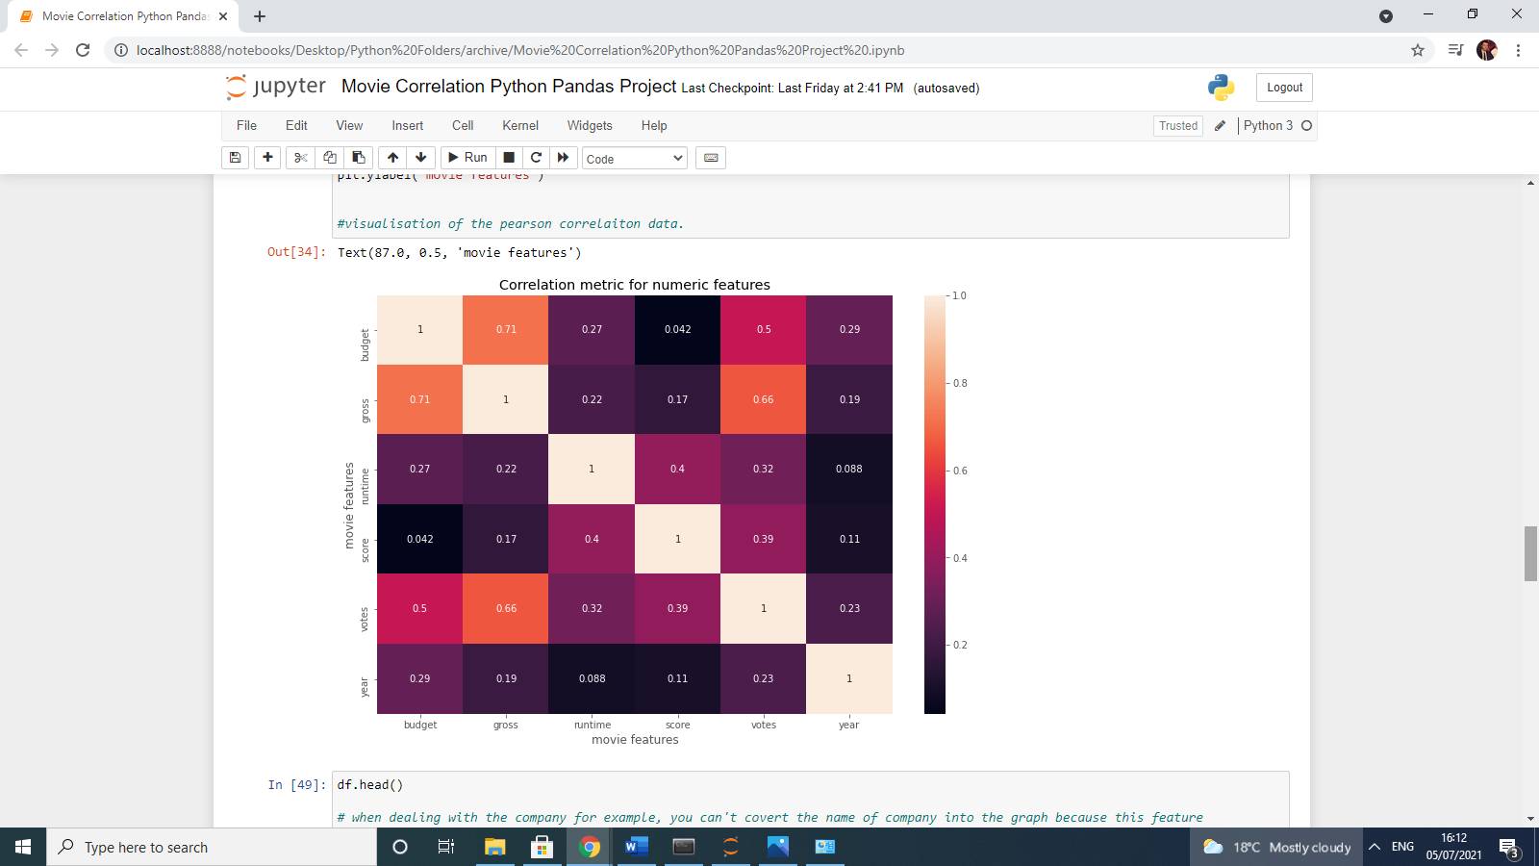Copy the selected cell using copy icon
1539x866 pixels.
point(328,157)
